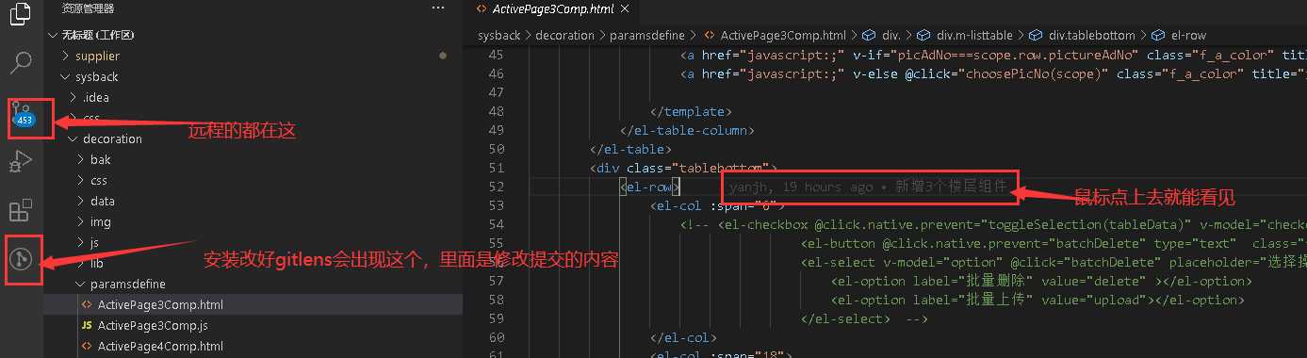Click the GitLens blame annotation by yanjh
The width and height of the screenshot is (1307, 358).
pos(868,187)
